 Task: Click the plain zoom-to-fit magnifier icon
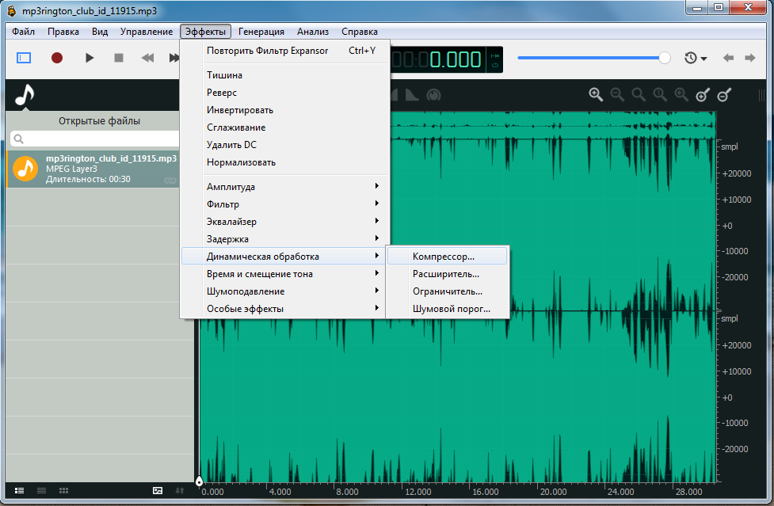[x=639, y=95]
